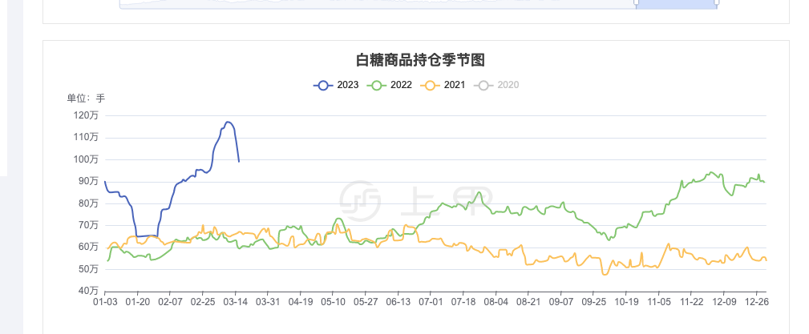
Task: Click the 07-01 x-axis date label
Action: click(431, 301)
